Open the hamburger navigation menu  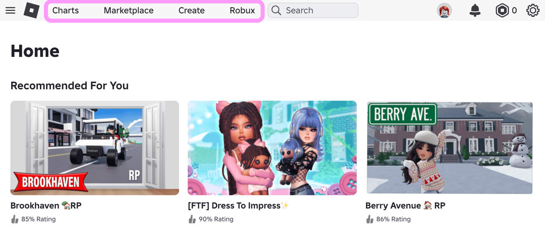pos(10,10)
